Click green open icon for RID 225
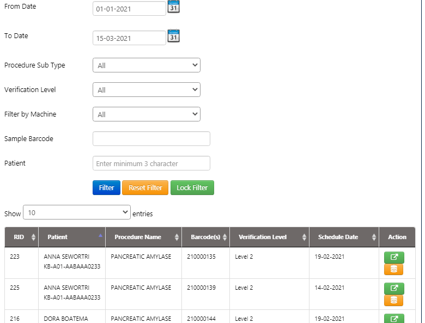The width and height of the screenshot is (425, 323). pos(394,289)
